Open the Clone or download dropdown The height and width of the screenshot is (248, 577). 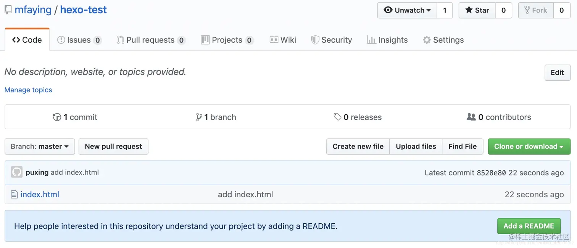pyautogui.click(x=529, y=146)
